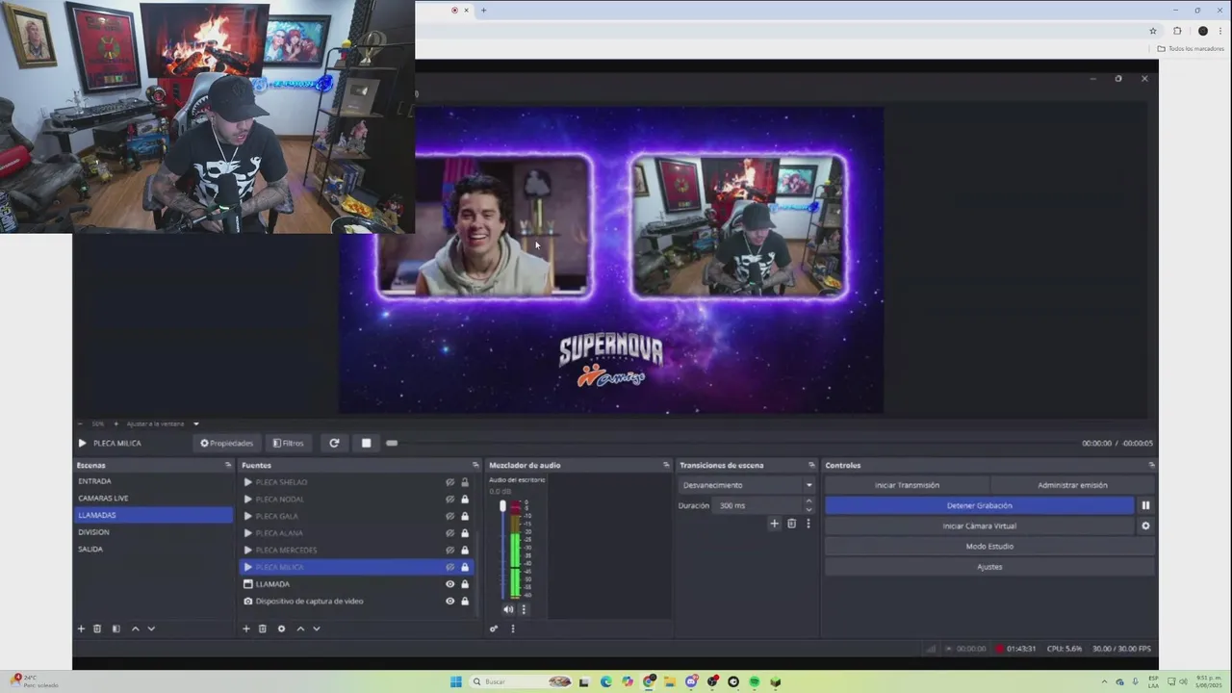Select the Dispositivo de captura de video source
The height and width of the screenshot is (693, 1232).
pos(356,601)
